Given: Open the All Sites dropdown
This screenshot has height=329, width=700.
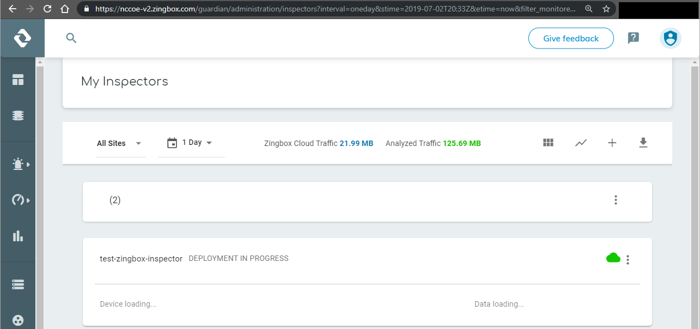Looking at the screenshot, I should click(119, 143).
